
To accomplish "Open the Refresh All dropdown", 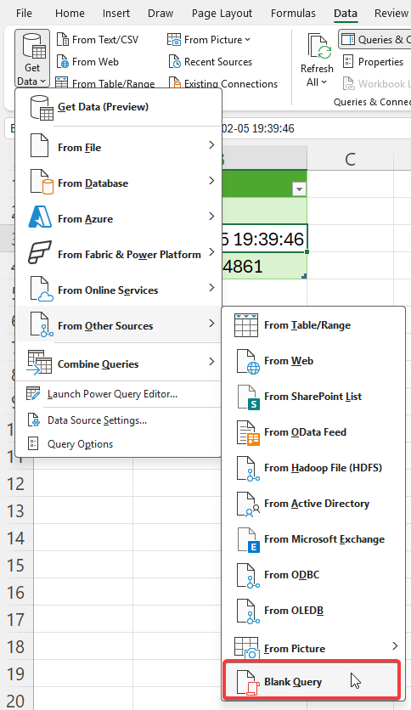I will (x=317, y=82).
